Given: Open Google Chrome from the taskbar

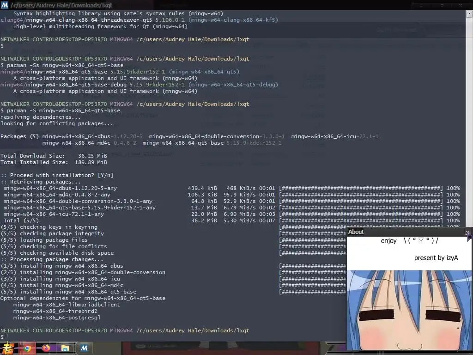Looking at the screenshot, I should point(27,349).
